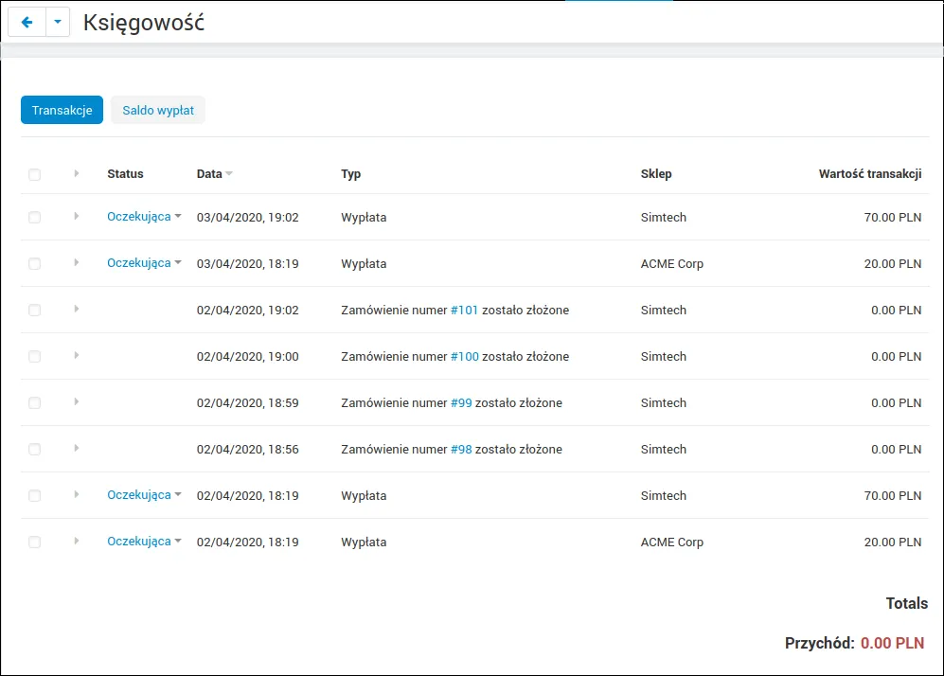Check the box for order #98 row

[x=34, y=449]
